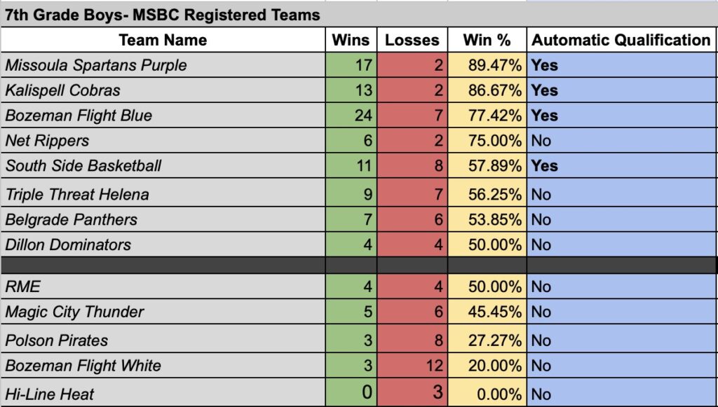This screenshot has width=718, height=407.
Task: Click the Bozeman Flight Blue wins cell
Action: point(351,116)
